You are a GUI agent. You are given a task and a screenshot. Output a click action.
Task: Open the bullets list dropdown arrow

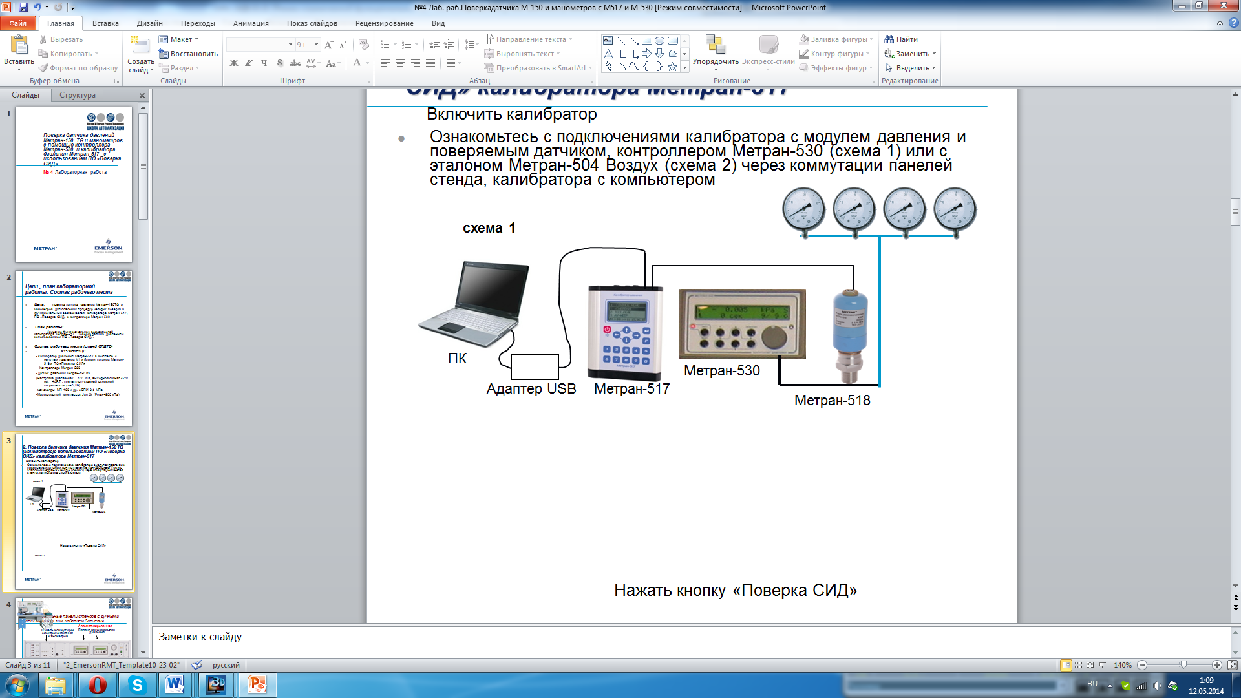(x=396, y=45)
